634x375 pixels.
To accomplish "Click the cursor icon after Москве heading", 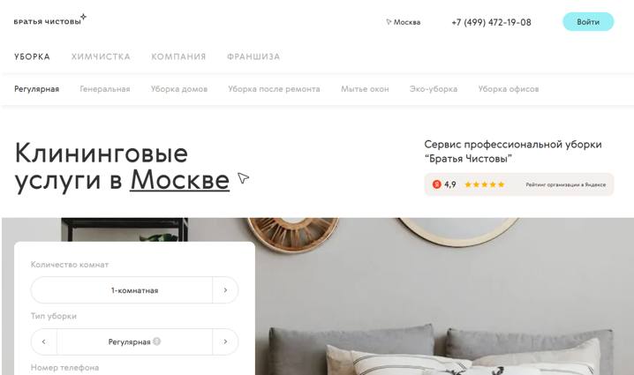I will [x=243, y=178].
